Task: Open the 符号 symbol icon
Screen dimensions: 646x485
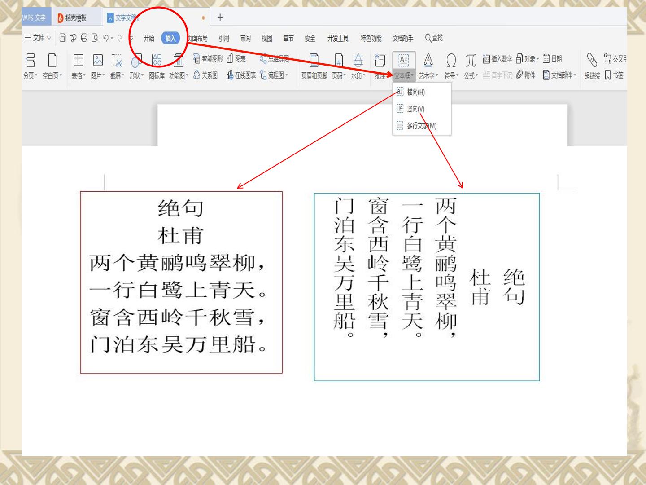Action: point(451,60)
